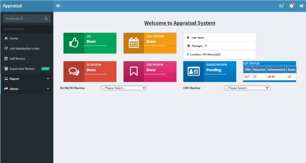The image size is (306, 163).
Task: Click the bookmark icon on CBO Review card
Action: 134,71
